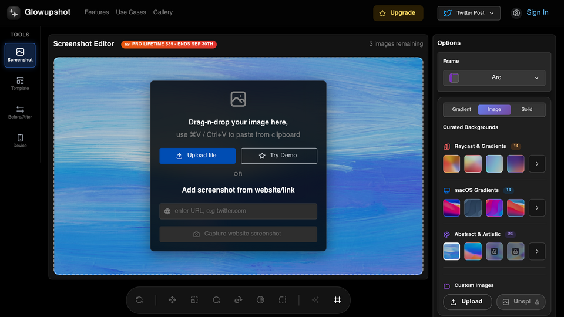Image resolution: width=564 pixels, height=317 pixels.
Task: Click the Glowupshot brand name
Action: tap(48, 12)
